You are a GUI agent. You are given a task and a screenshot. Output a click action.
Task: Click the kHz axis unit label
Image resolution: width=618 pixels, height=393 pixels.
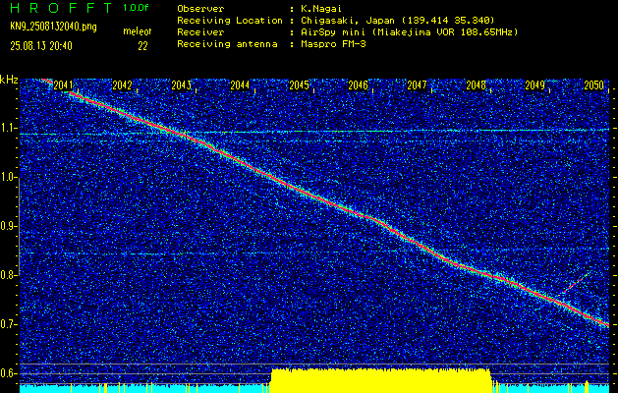[9, 80]
